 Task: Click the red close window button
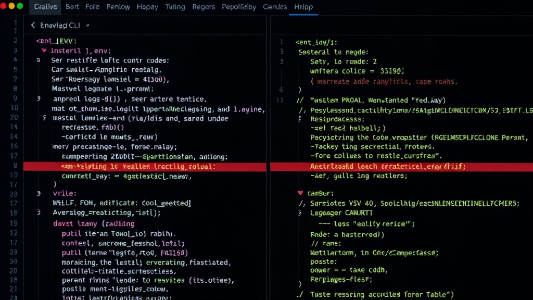(x=3, y=6)
